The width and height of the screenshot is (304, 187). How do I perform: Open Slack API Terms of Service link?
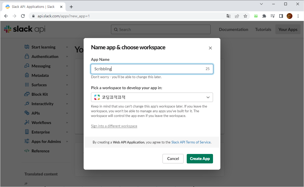(x=191, y=142)
